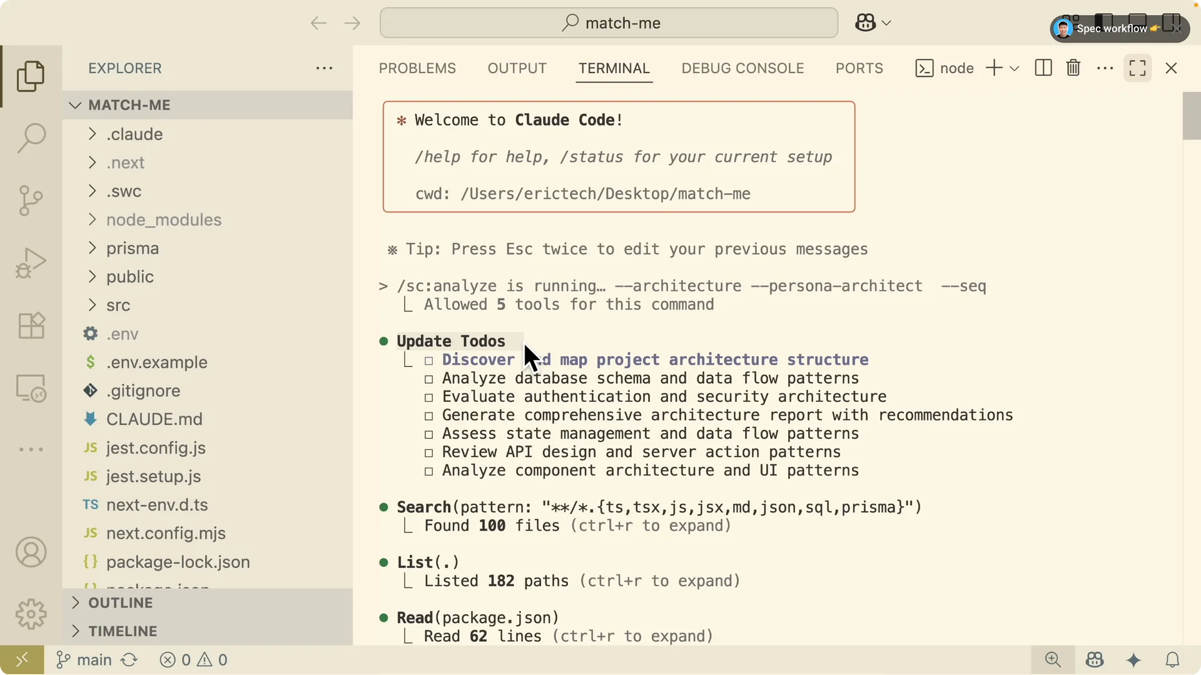The image size is (1201, 675).
Task: Open the Copilot dropdown chevron in title bar
Action: click(886, 23)
